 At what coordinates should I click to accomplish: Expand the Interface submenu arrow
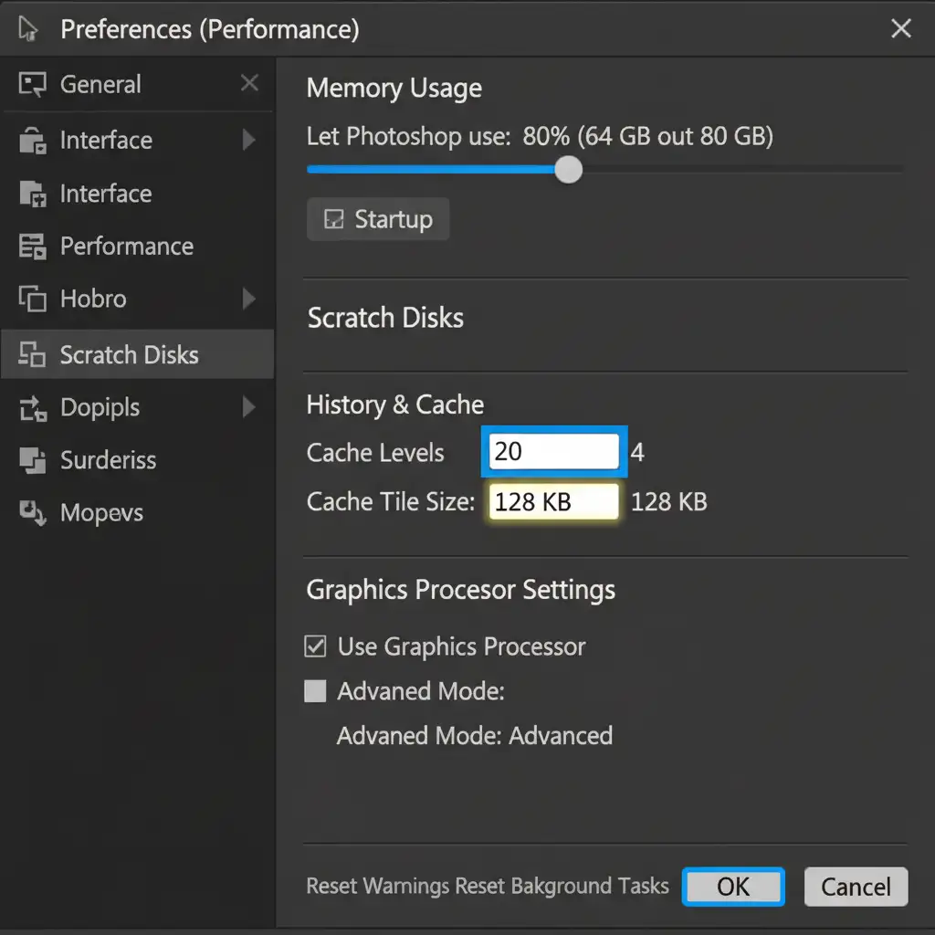(248, 141)
